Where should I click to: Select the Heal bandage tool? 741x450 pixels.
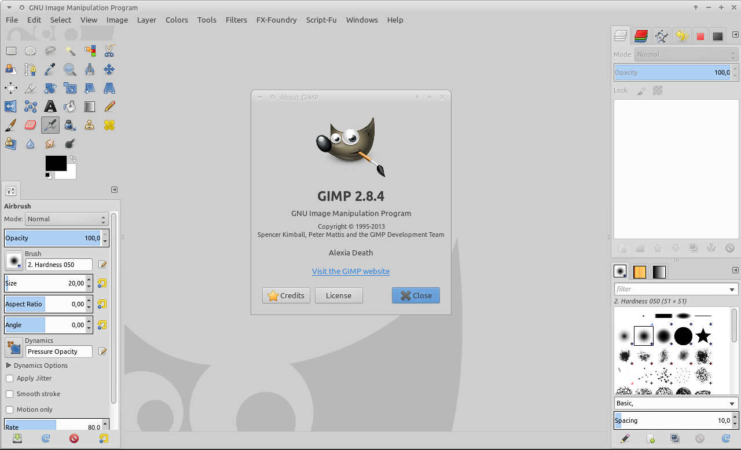(109, 125)
